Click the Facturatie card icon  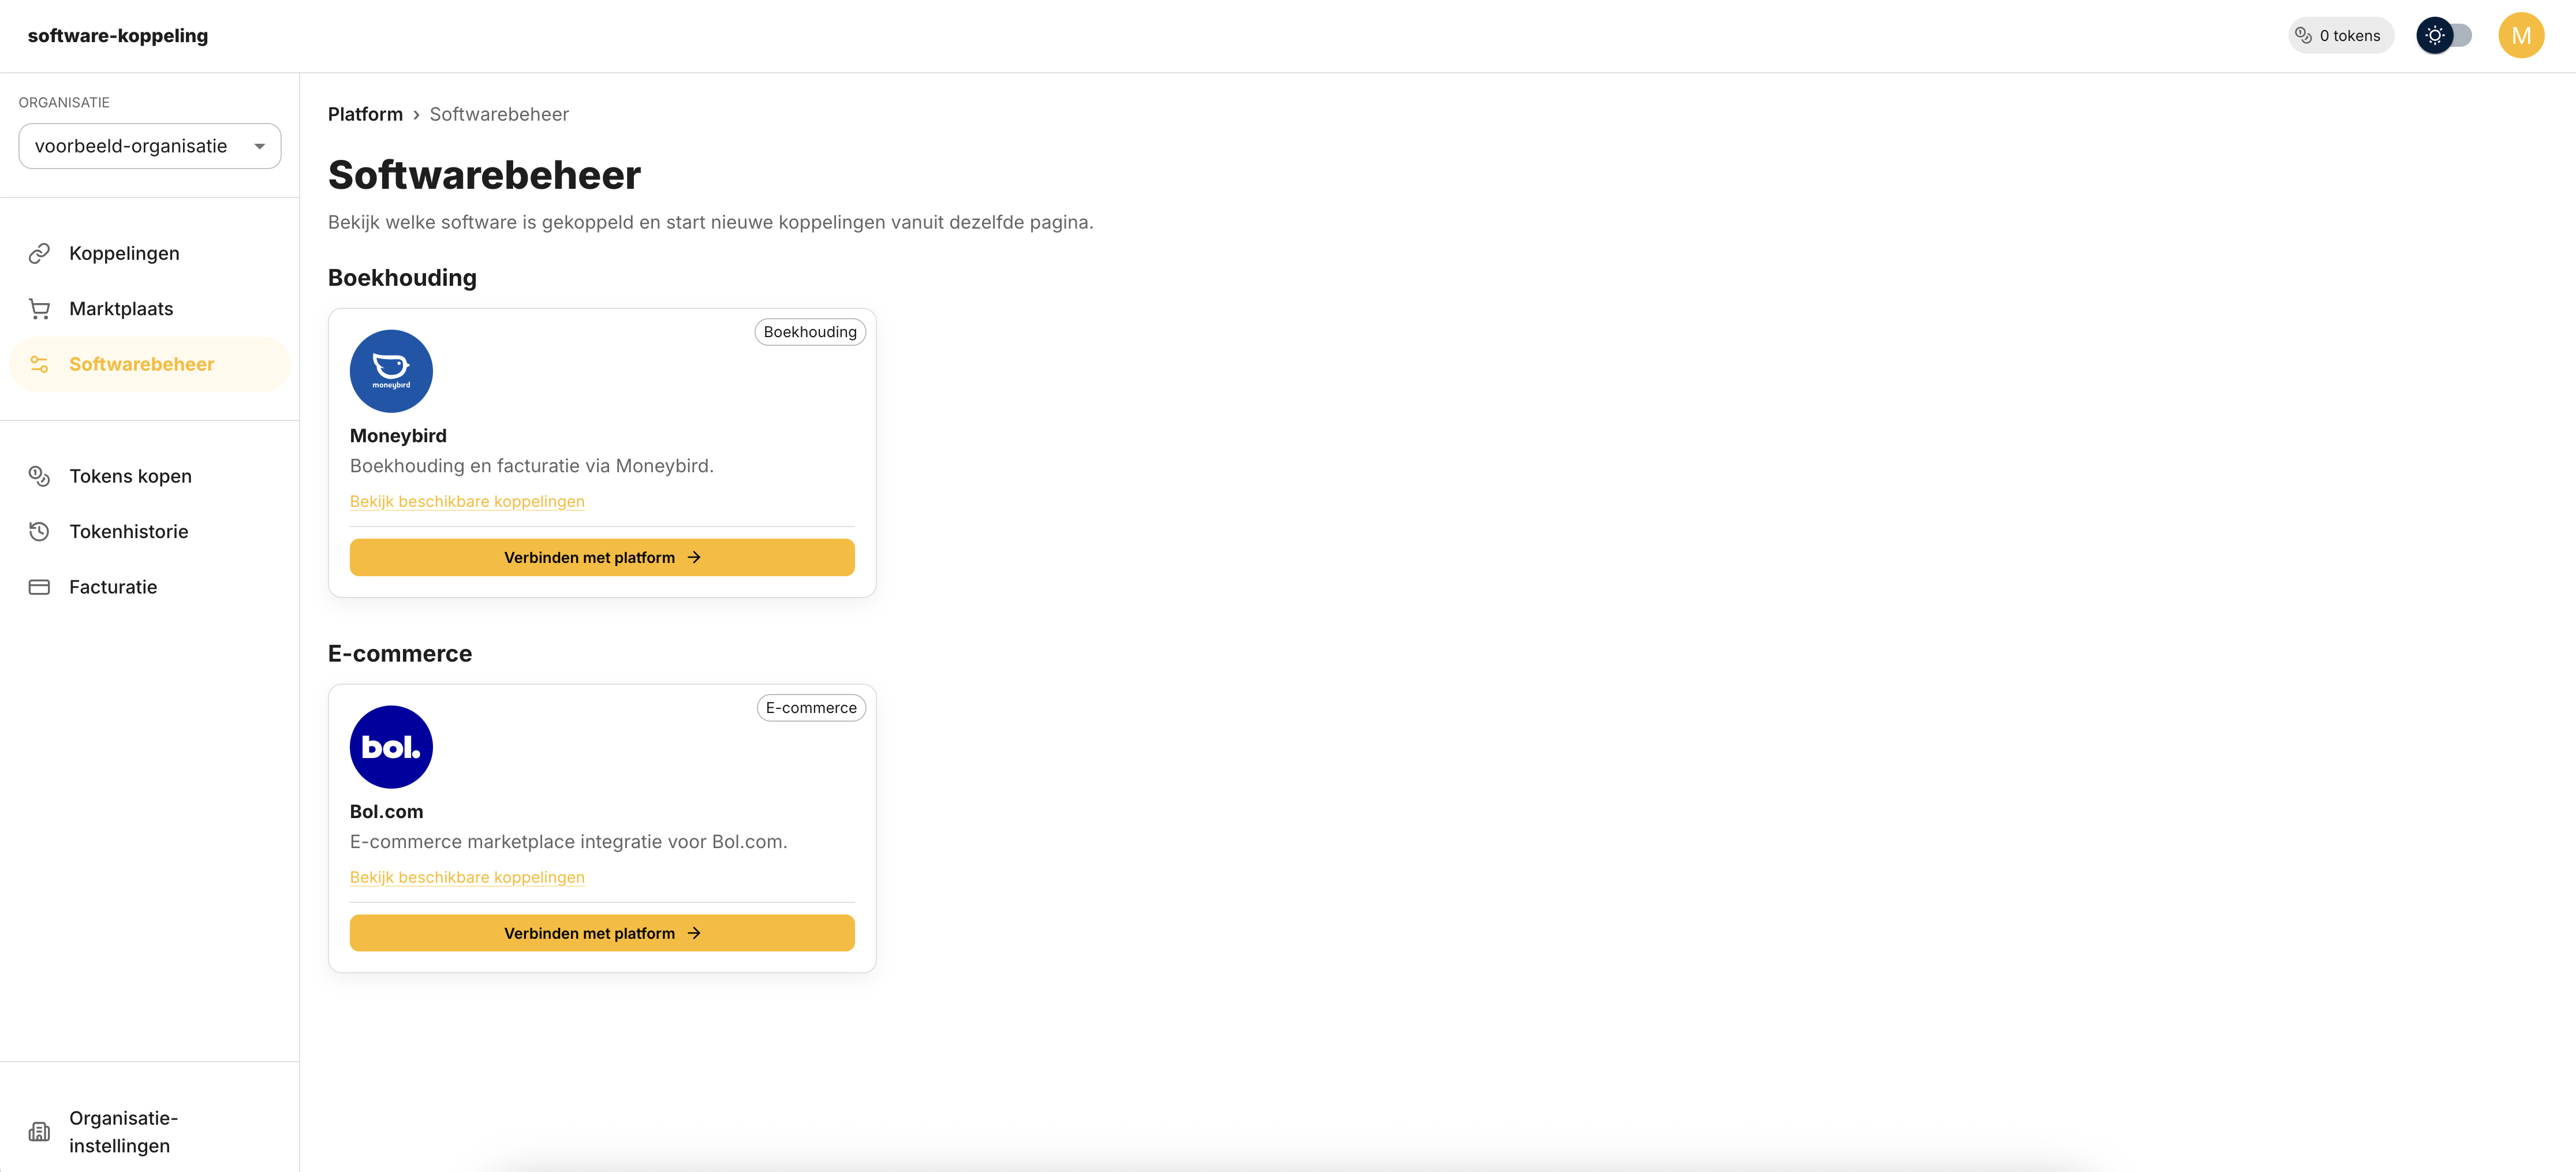click(39, 587)
